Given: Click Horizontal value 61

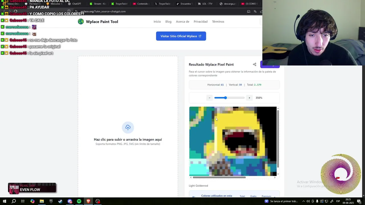Looking at the screenshot, I should coord(222,85).
